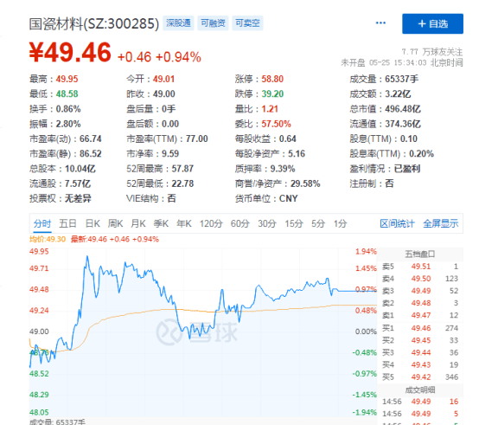This screenshot has width=479, height=425.
Task: Click the 深股通 tag
Action: [x=178, y=23]
